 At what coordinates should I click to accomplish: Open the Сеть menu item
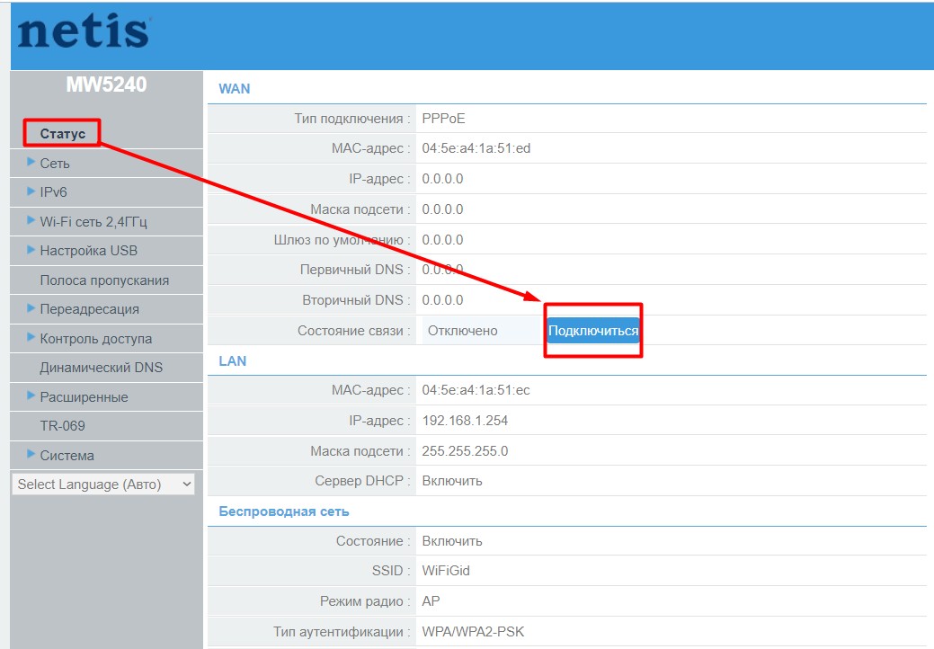click(x=55, y=163)
